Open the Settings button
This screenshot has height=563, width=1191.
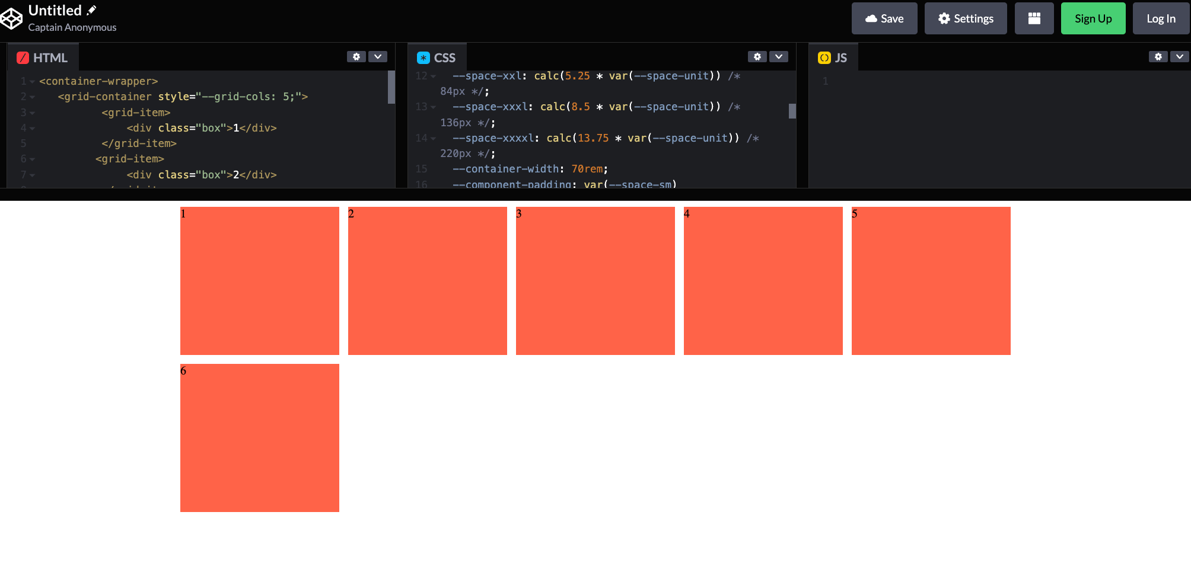tap(966, 18)
